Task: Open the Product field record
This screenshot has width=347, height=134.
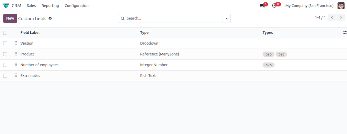Action: point(27,54)
